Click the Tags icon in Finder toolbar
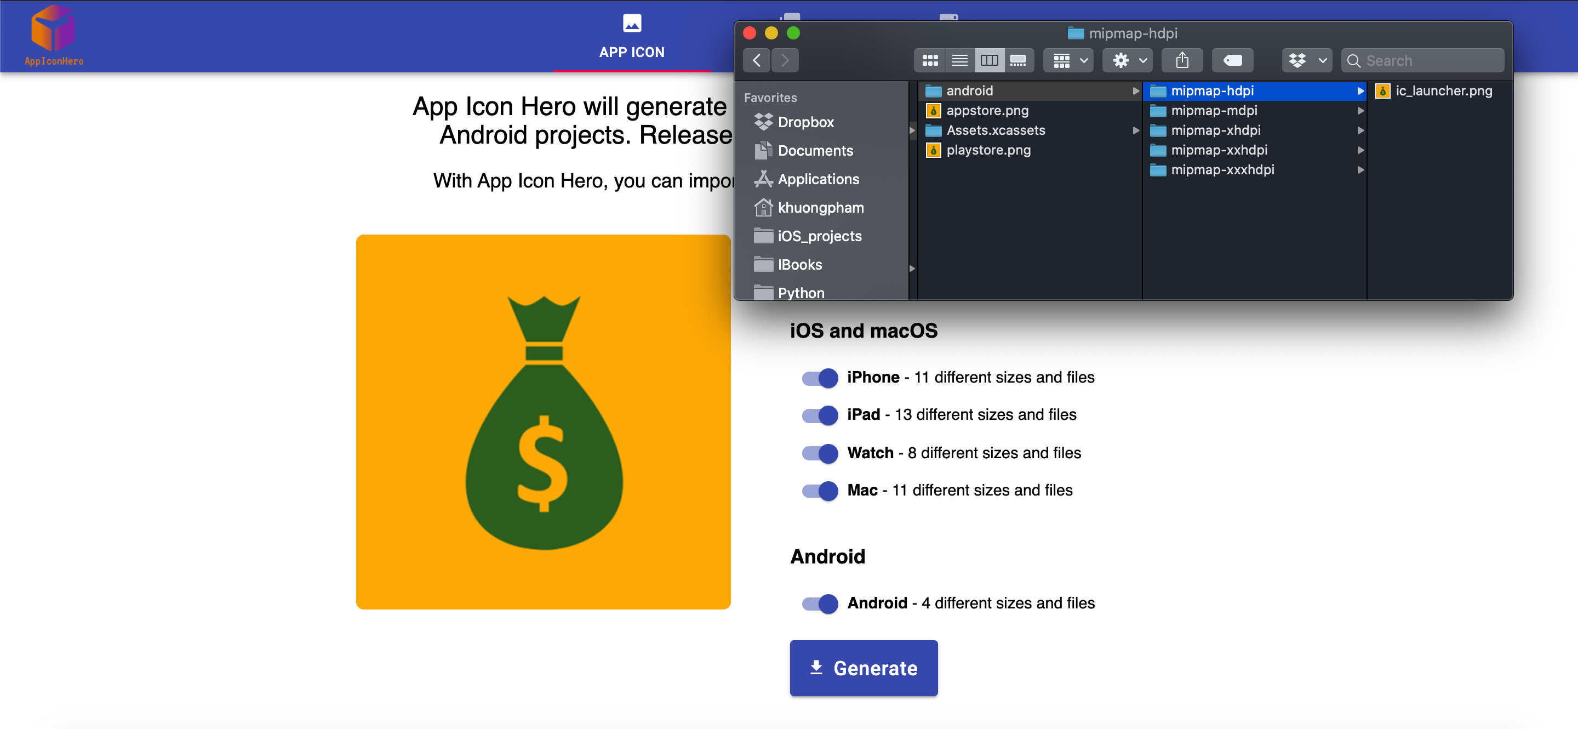 (1232, 60)
